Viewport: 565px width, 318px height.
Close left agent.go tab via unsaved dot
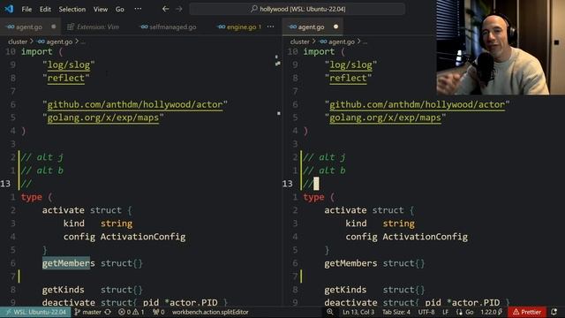pos(54,26)
